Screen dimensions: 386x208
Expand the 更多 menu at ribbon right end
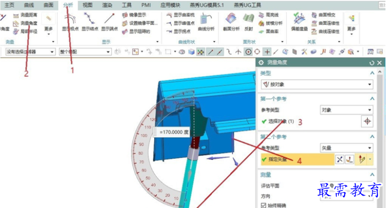tap(351, 24)
